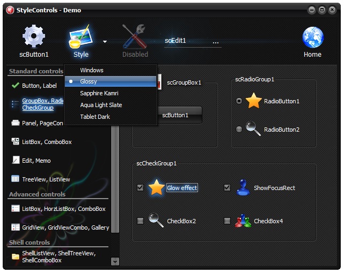Click the ShowFocusRect blue user icon
The image size is (344, 273).
tap(243, 187)
